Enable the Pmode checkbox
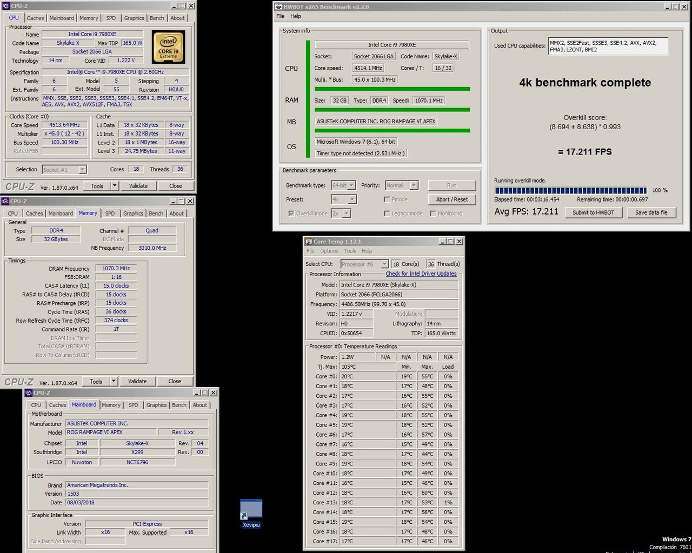This screenshot has width=692, height=553. (387, 199)
